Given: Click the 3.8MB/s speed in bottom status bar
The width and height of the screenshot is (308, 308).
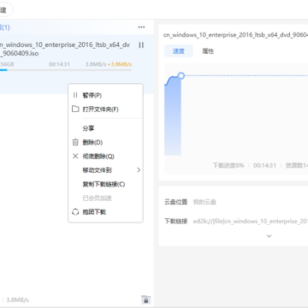Looking at the screenshot, I should [18, 300].
